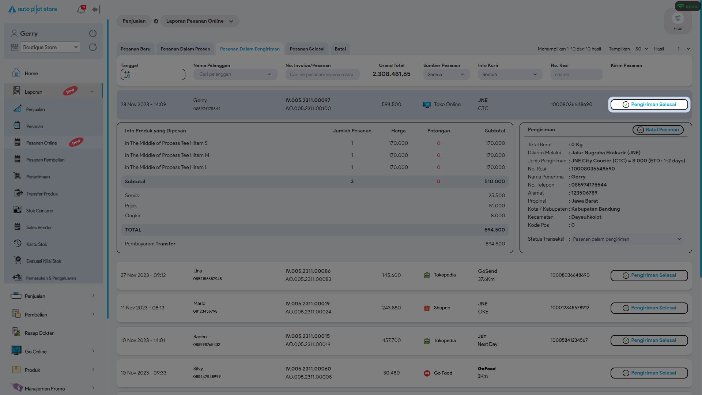Click the refresh store icon
The image size is (702, 395).
tap(93, 47)
